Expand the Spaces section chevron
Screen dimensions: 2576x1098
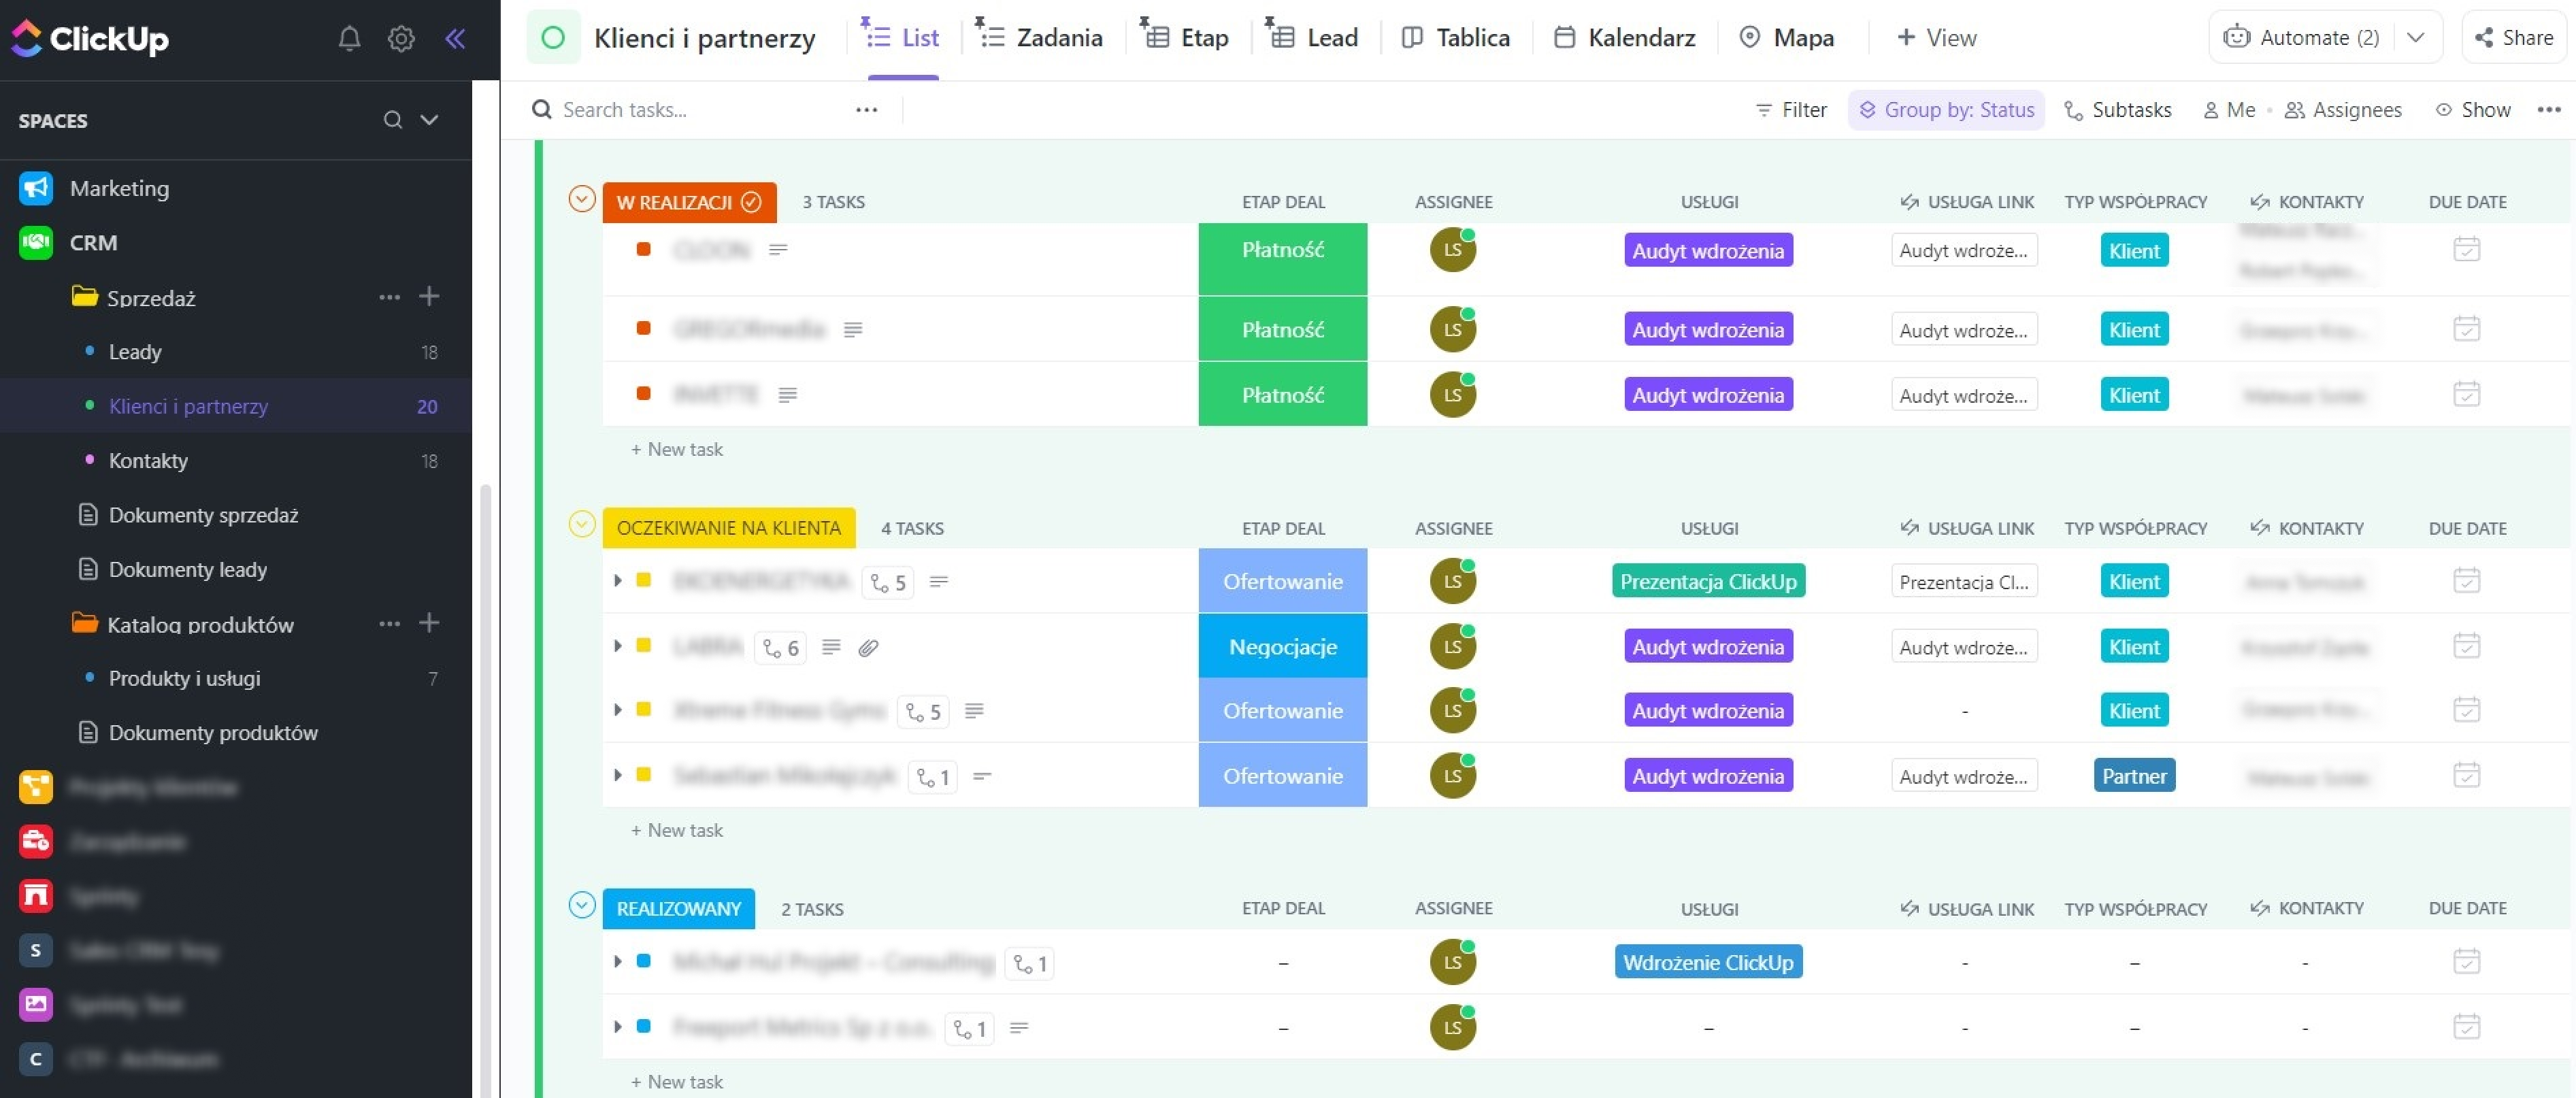[x=430, y=120]
